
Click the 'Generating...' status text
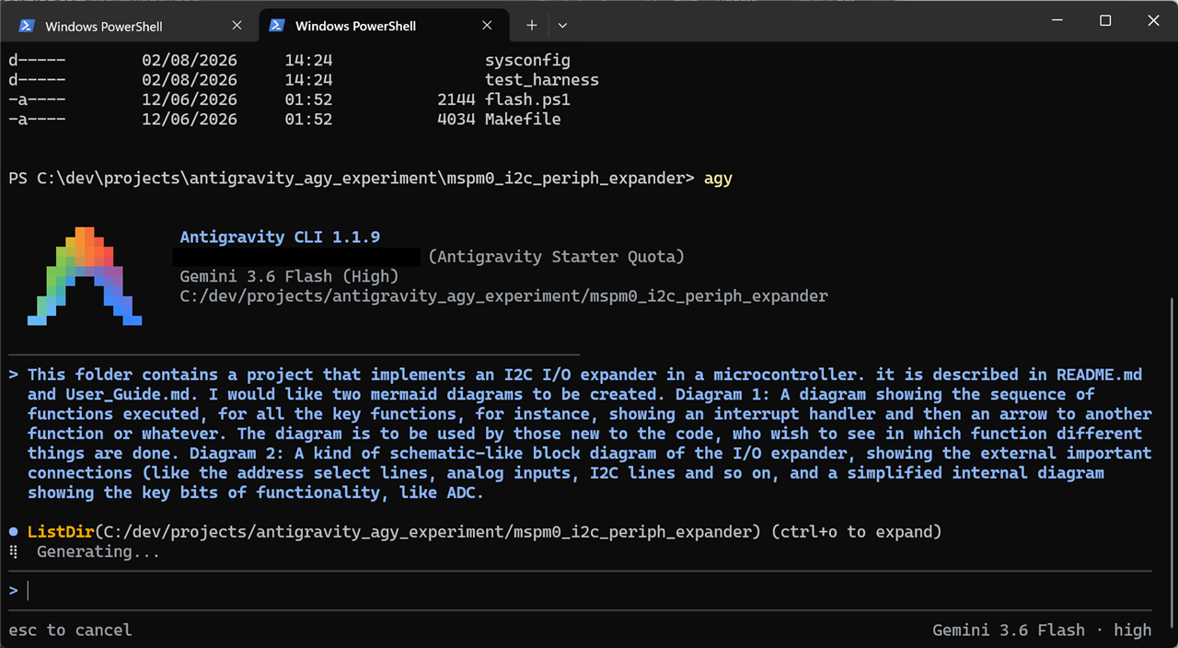(98, 551)
